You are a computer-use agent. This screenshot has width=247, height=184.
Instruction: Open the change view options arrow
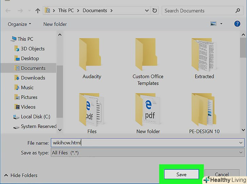222,24
